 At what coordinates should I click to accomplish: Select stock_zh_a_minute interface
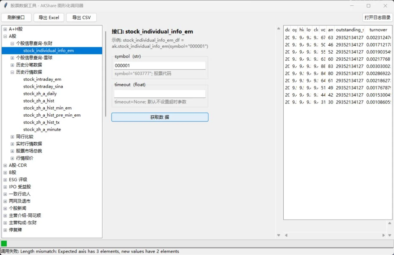(x=42, y=129)
